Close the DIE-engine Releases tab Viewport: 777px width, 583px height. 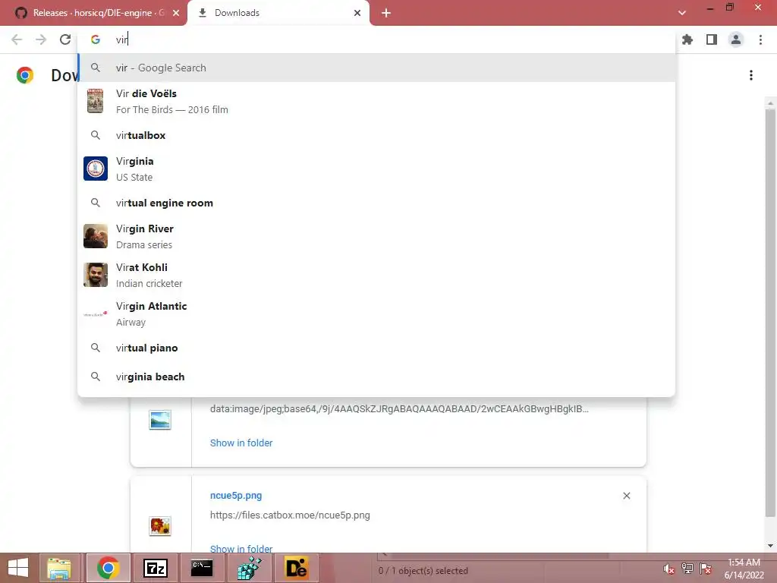[176, 13]
